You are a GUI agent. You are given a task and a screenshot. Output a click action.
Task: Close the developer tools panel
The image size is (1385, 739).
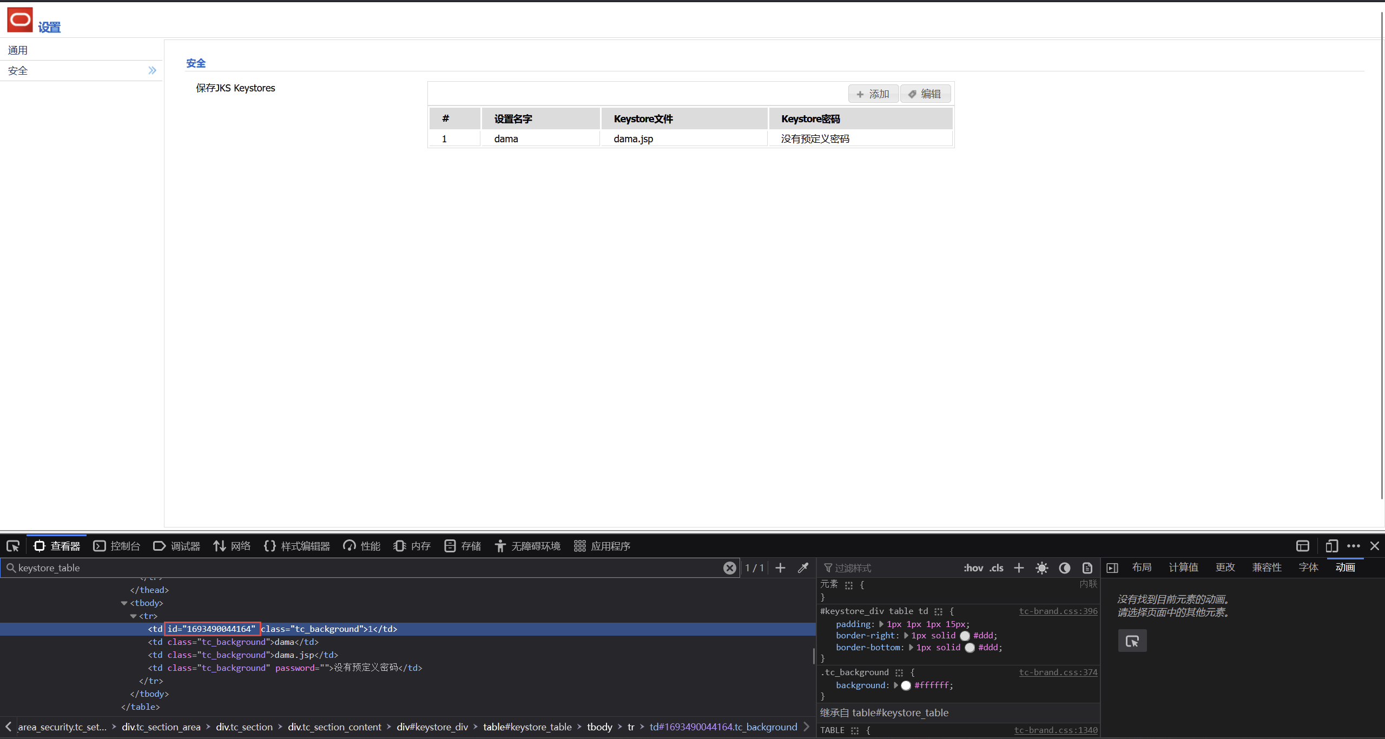pos(1375,546)
